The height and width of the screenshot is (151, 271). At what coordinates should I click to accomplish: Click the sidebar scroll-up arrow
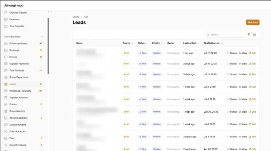click(48, 12)
